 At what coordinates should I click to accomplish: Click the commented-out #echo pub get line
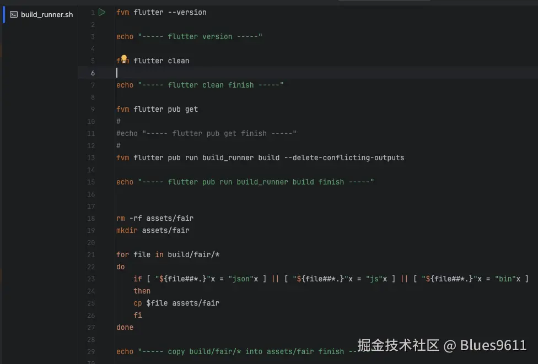[207, 133]
